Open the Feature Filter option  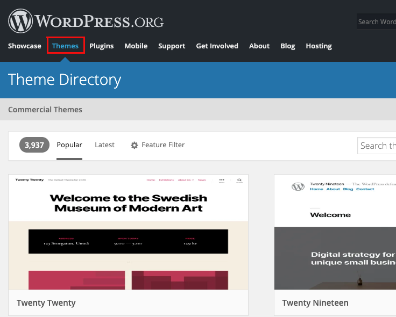pyautogui.click(x=158, y=145)
